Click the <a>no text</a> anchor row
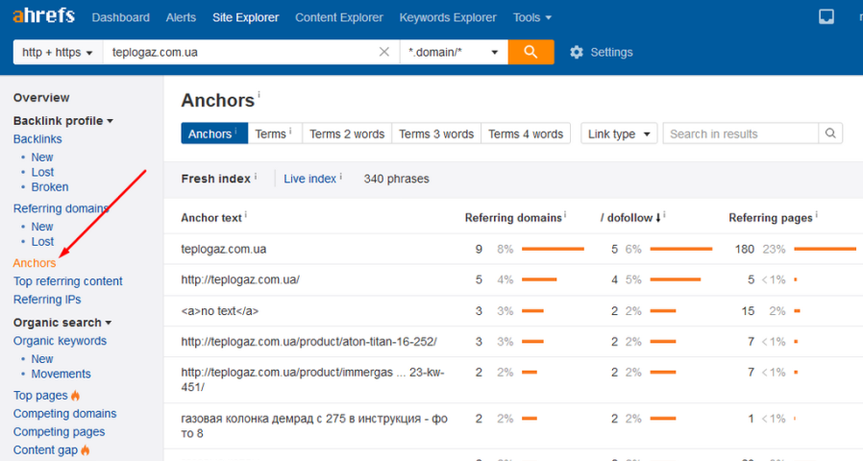863x461 pixels. [220, 311]
